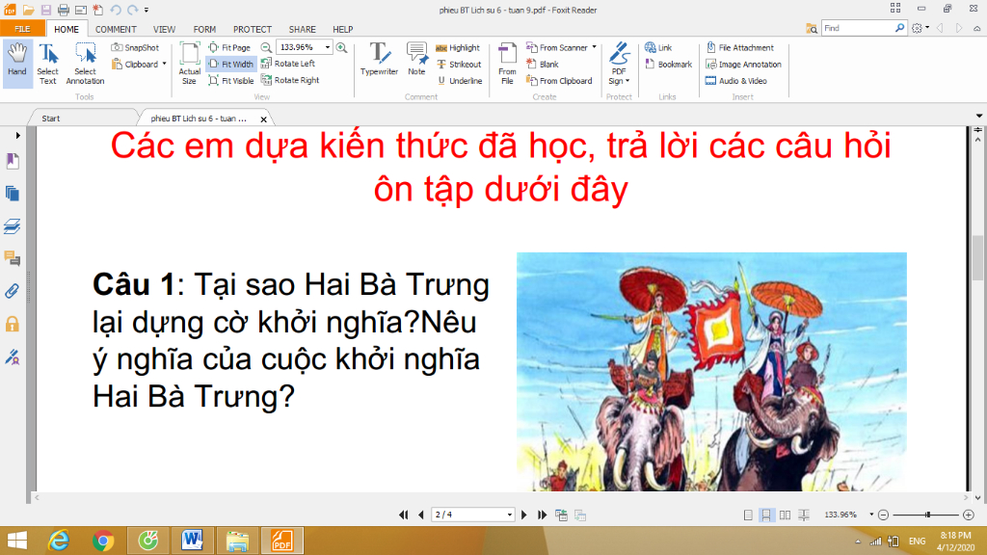This screenshot has height=555, width=987.
Task: Create a Blank PDF
Action: (x=543, y=65)
